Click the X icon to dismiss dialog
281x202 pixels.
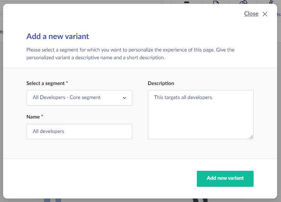click(265, 14)
